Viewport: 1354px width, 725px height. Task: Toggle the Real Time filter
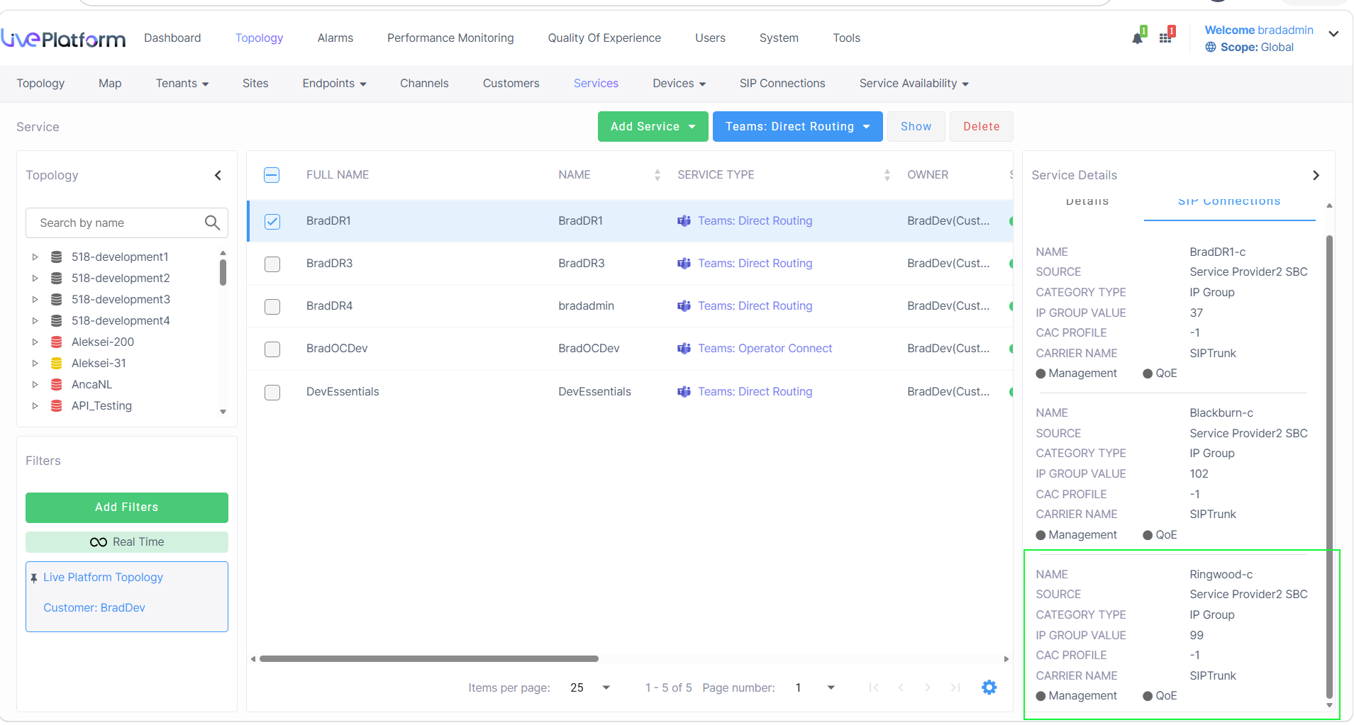click(x=127, y=542)
